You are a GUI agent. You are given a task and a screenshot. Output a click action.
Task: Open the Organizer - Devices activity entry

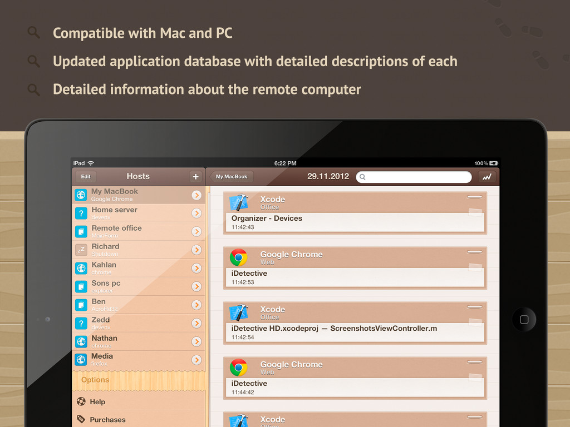point(355,213)
